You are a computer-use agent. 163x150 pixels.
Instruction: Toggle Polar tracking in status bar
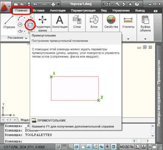point(77,147)
